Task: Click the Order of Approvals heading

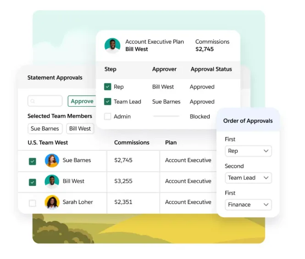Action: [248, 121]
